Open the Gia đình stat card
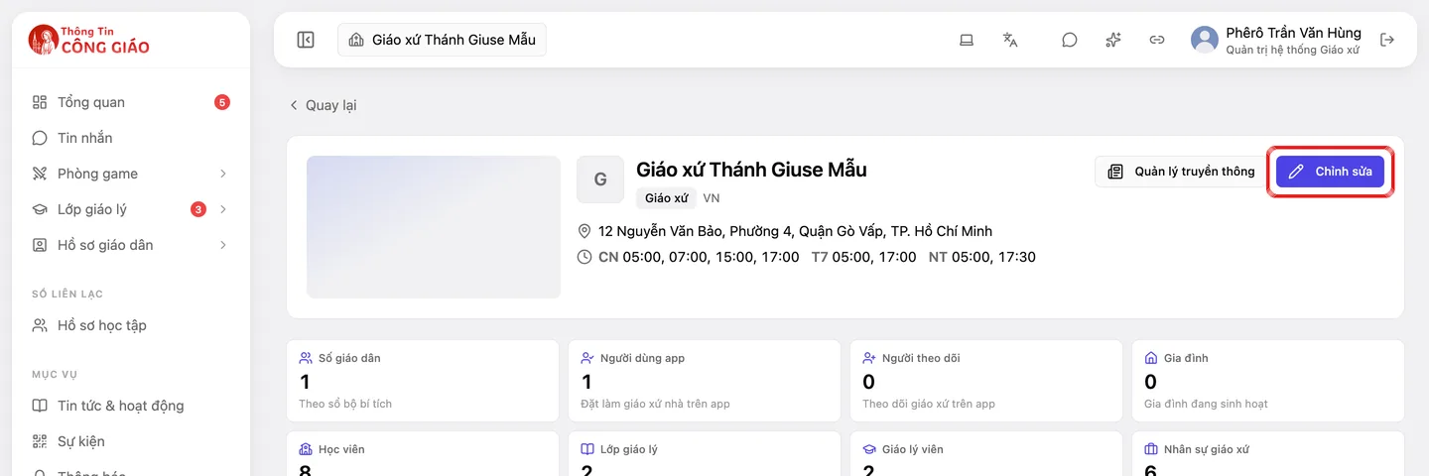Screen dimensions: 1429x476 pyautogui.click(x=1267, y=381)
